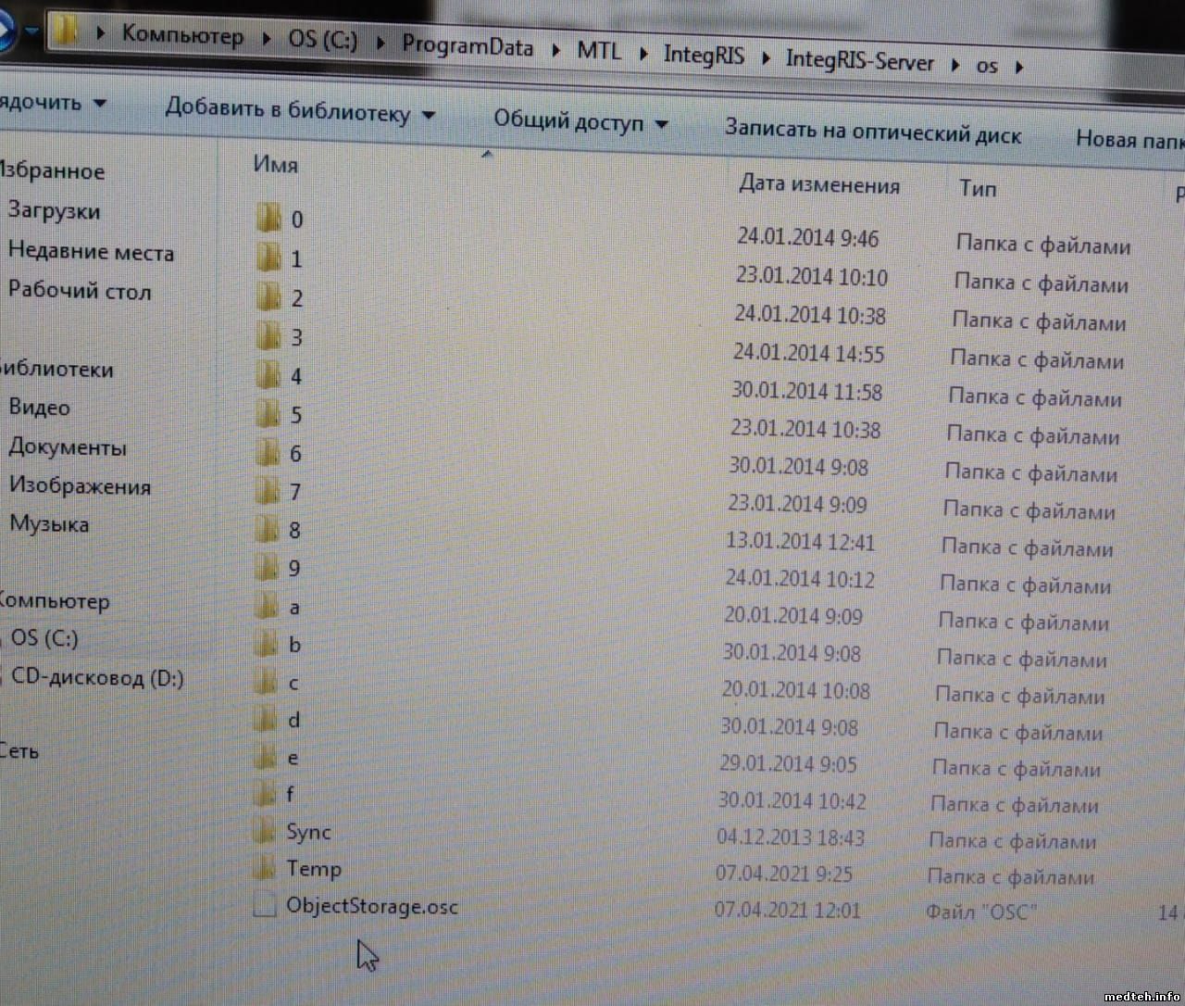Select the folder icon named a
The image size is (1185, 1006).
click(266, 607)
